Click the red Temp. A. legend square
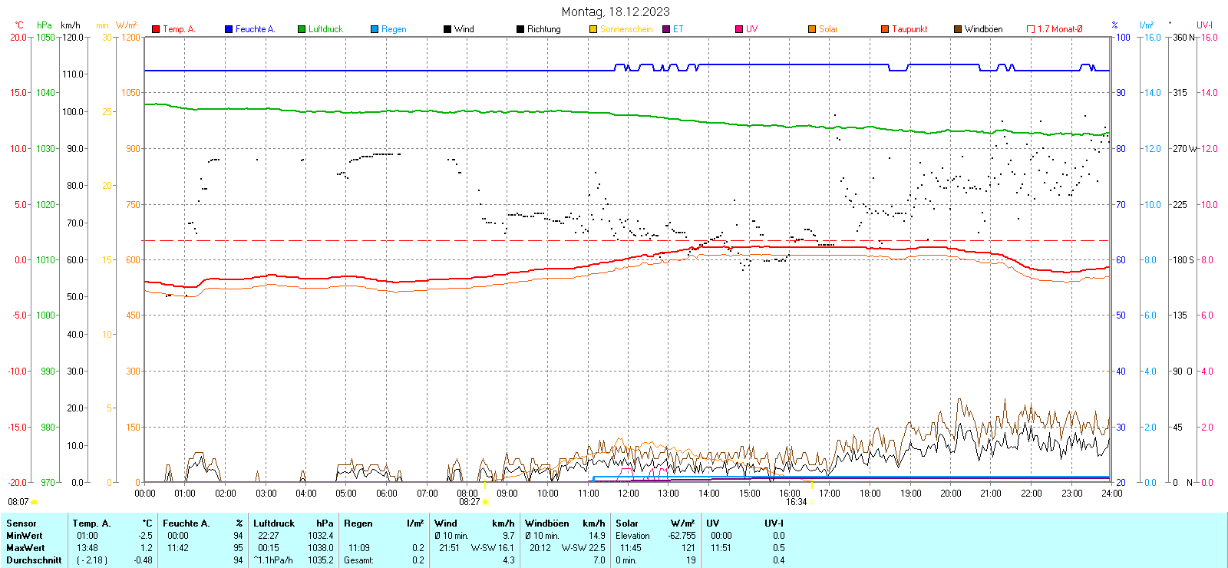Screen dimensions: 1228x568 pos(156,29)
